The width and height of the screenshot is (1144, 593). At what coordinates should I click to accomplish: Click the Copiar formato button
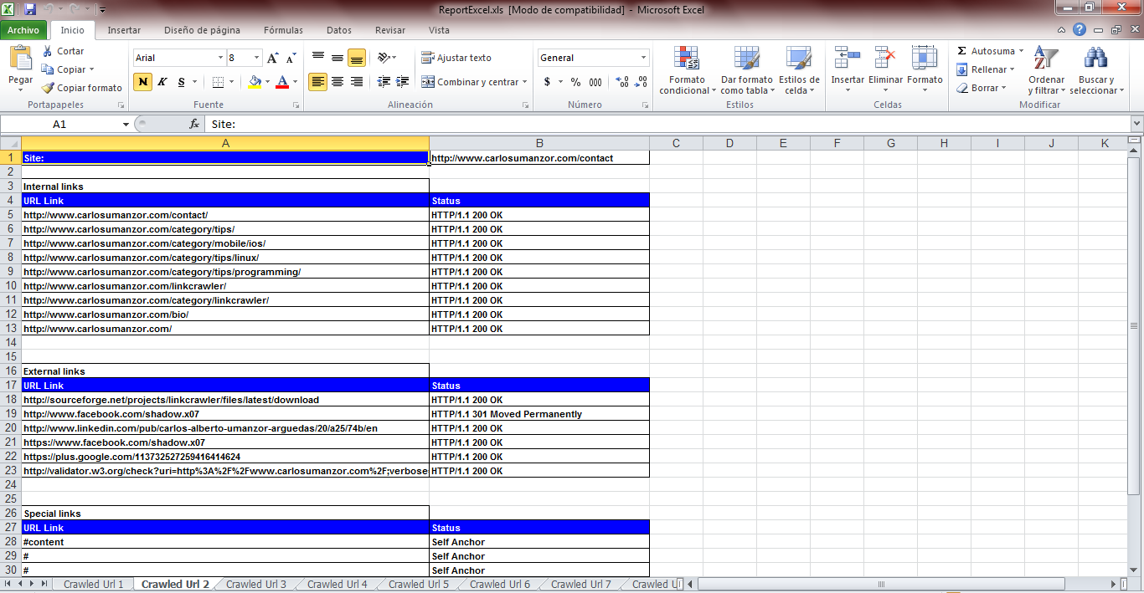tap(80, 88)
